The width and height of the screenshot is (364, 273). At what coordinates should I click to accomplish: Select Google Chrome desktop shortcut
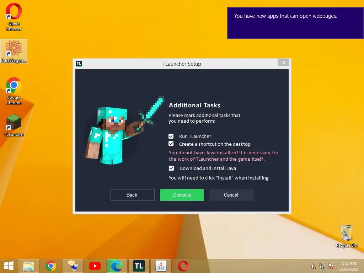pos(14,91)
